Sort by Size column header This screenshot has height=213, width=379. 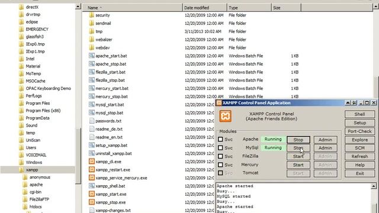coord(286,8)
